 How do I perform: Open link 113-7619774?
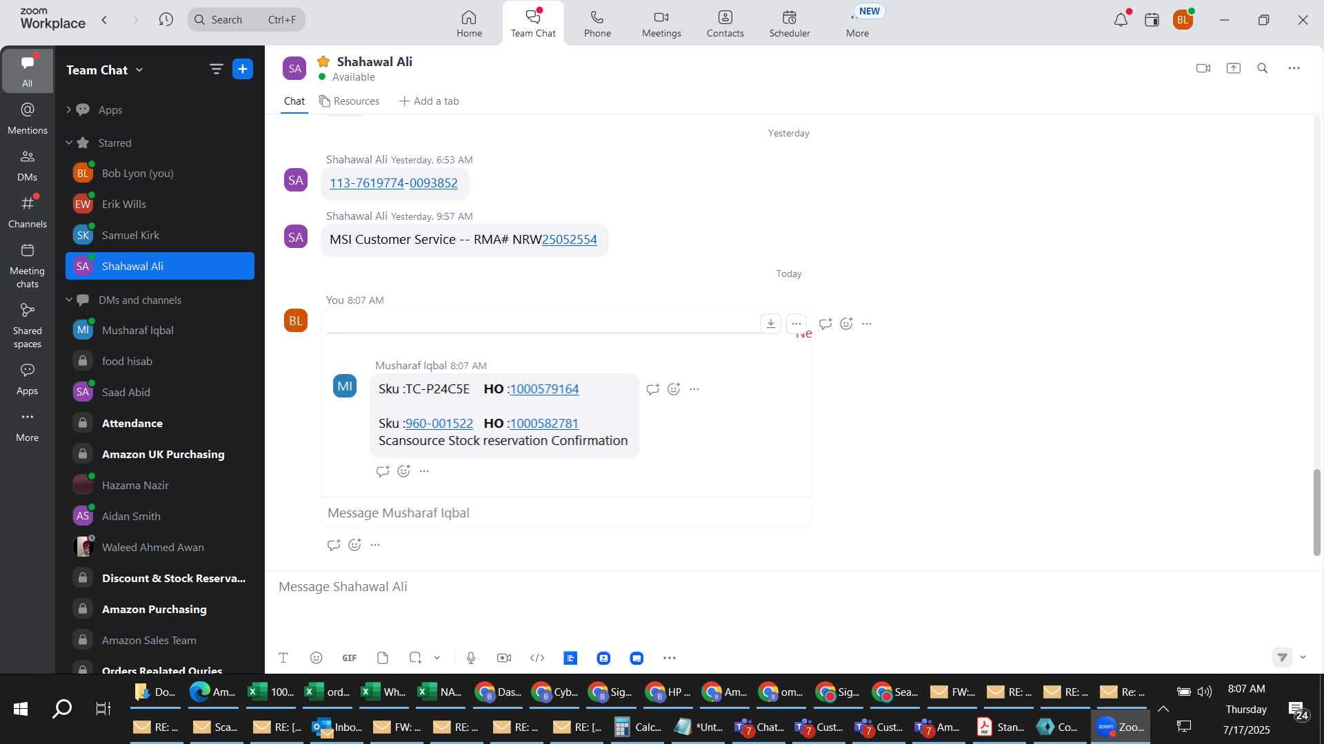pyautogui.click(x=367, y=183)
